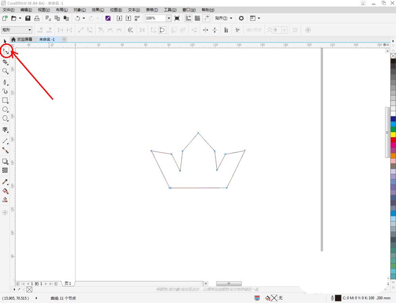Screen dimensions: 396x303
Task: Select the Crop tool in toolbox
Action: (5, 62)
